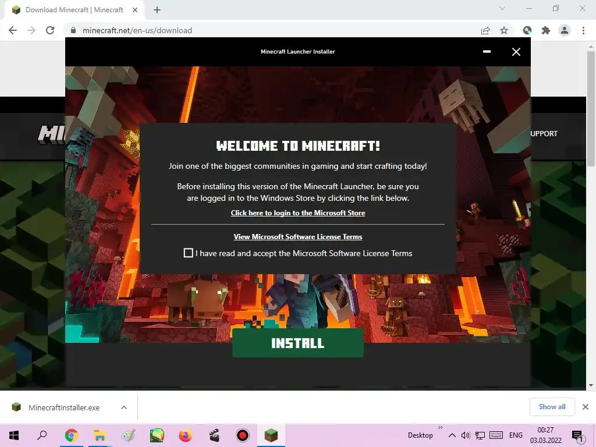Image resolution: width=596 pixels, height=447 pixels.
Task: Click the page vertical scrollbar thumb
Action: pos(591,109)
